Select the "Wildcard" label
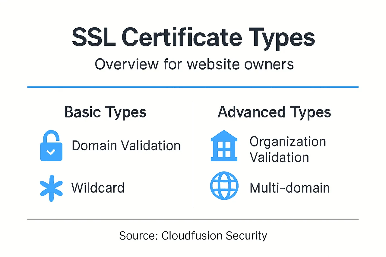This screenshot has width=386, height=257. [98, 188]
